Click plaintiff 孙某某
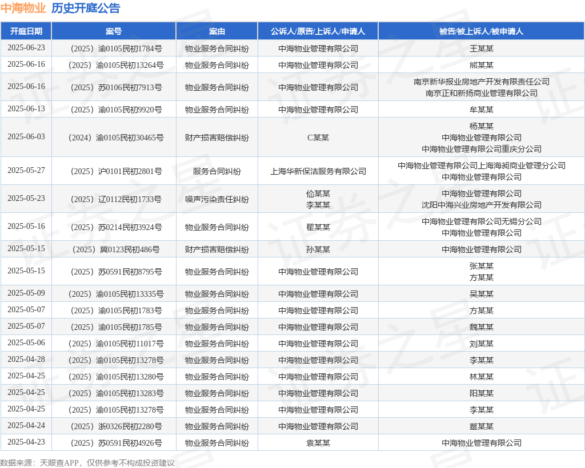Image resolution: width=585 pixels, height=468 pixels. 318,249
